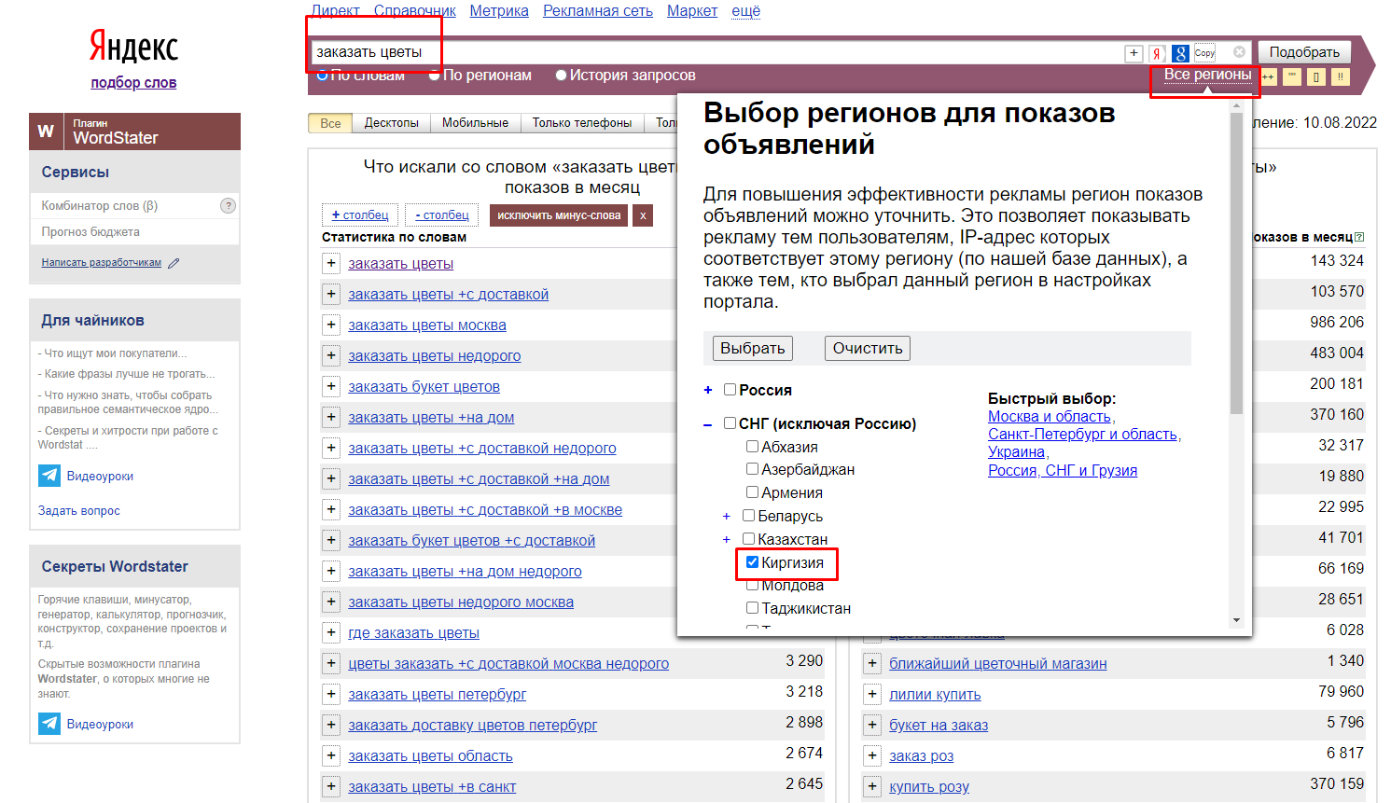This screenshot has width=1391, height=803.
Task: Click plus button for лилии купить
Action: (x=872, y=695)
